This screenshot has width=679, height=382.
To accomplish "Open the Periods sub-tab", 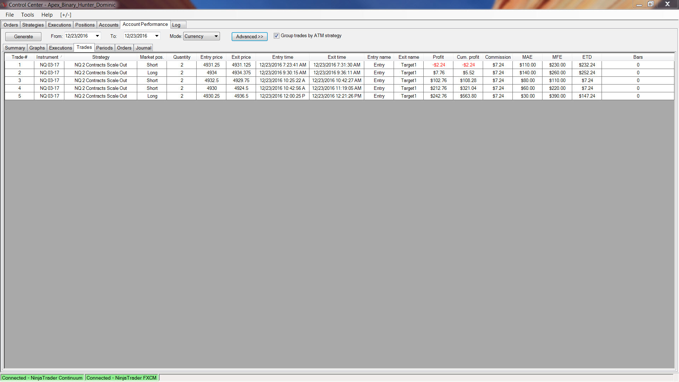I will 104,48.
